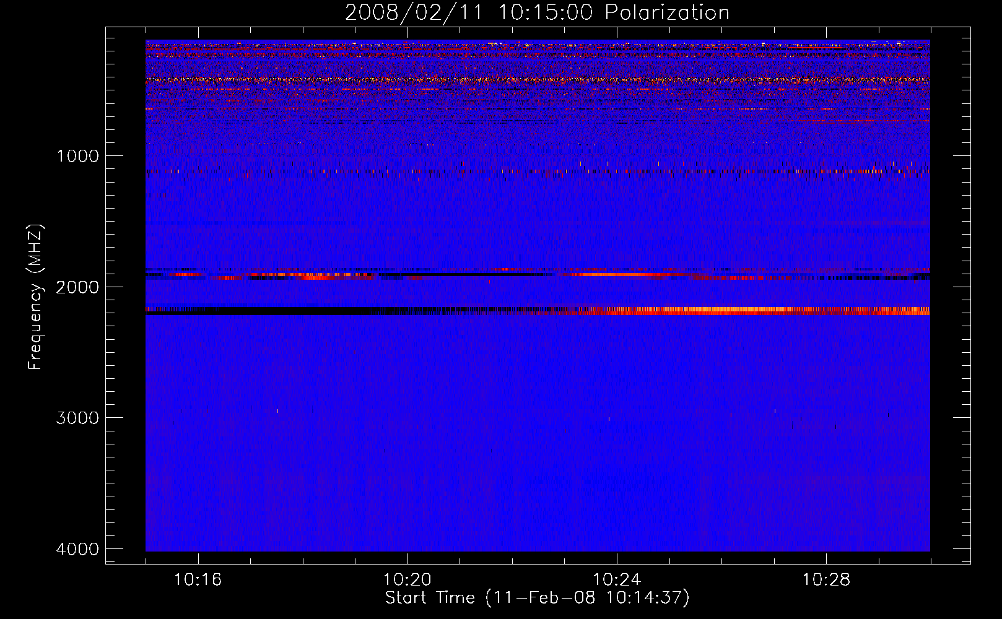Image resolution: width=1002 pixels, height=619 pixels.
Task: Click the 'Start Time (11-Feb-08 10:14:37)' label
Action: point(537,598)
